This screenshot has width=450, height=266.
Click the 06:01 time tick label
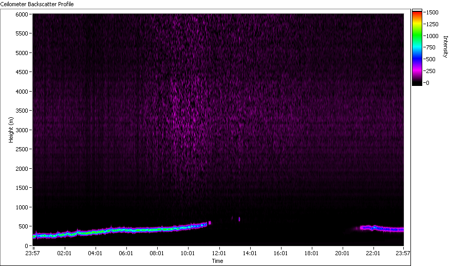pos(126,253)
